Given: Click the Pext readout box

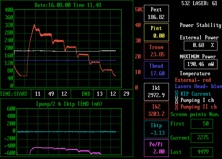Looking at the screenshot, I should (156, 13).
